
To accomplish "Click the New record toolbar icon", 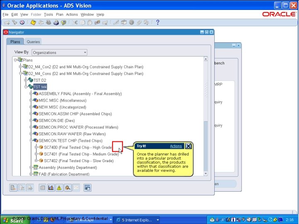I will (7, 23).
